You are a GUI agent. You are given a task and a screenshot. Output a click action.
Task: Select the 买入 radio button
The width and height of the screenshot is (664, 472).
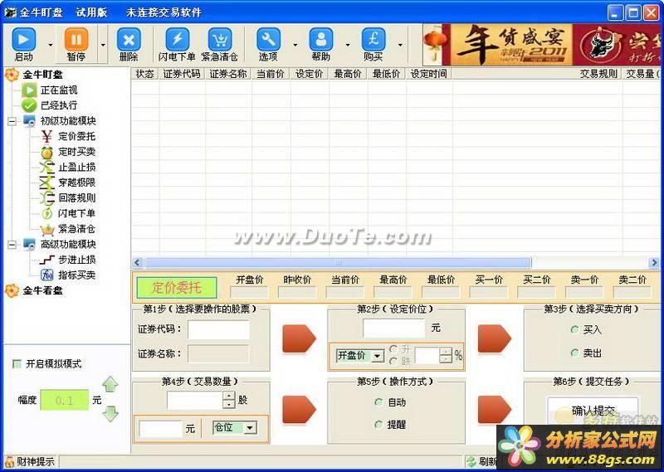coord(574,329)
